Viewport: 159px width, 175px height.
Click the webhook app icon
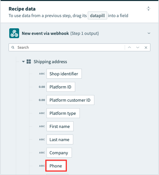click(x=14, y=33)
